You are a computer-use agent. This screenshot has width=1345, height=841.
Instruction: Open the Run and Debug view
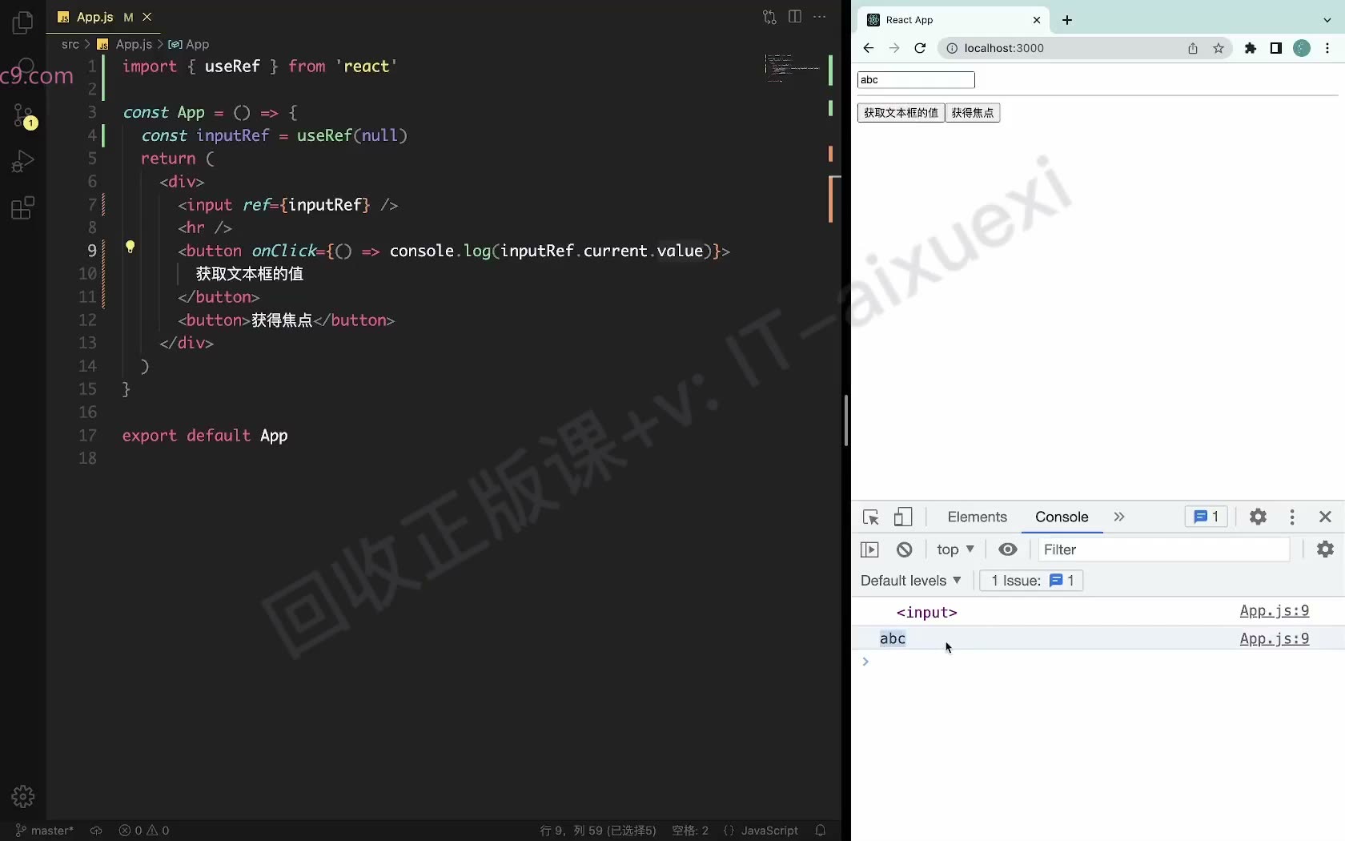[x=23, y=162]
